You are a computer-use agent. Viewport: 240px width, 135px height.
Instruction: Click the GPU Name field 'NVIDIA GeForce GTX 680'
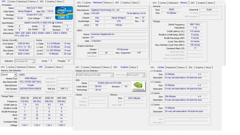click(109, 83)
